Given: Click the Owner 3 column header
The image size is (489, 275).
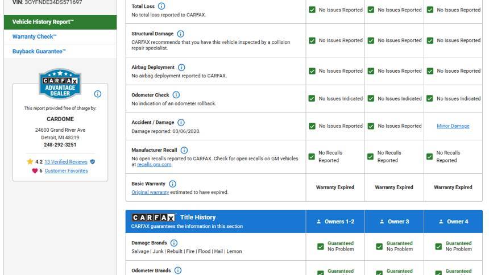Looking at the screenshot, I should (x=394, y=222).
